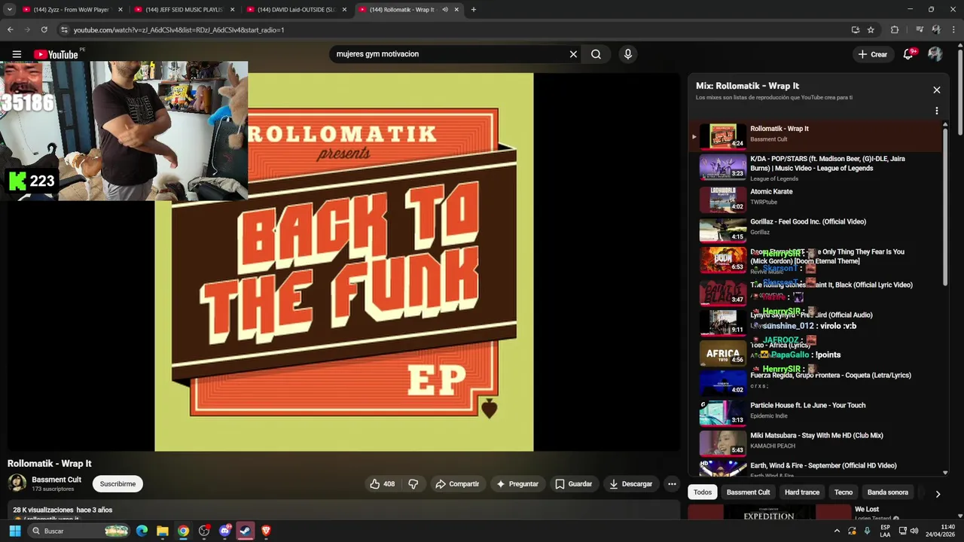
Task: View site information icon in address bar
Action: point(64,30)
